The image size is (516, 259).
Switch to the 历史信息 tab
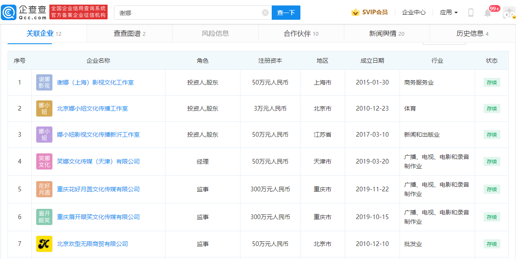tap(472, 34)
